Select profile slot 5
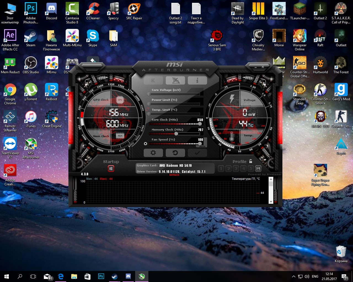This screenshot has height=282, width=353. (251, 169)
